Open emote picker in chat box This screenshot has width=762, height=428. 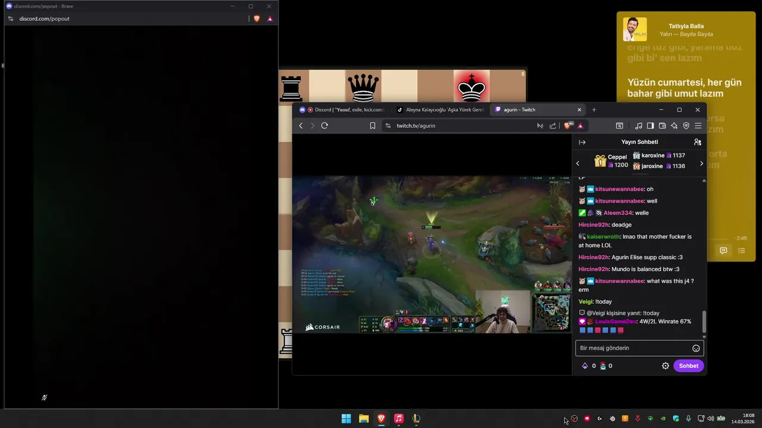(696, 348)
